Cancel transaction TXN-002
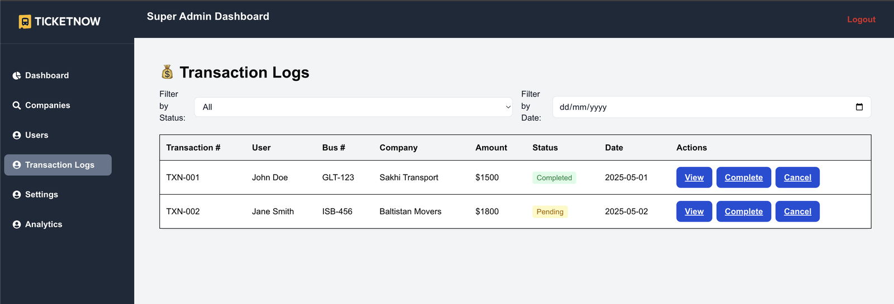Viewport: 894px width, 304px height. tap(797, 211)
